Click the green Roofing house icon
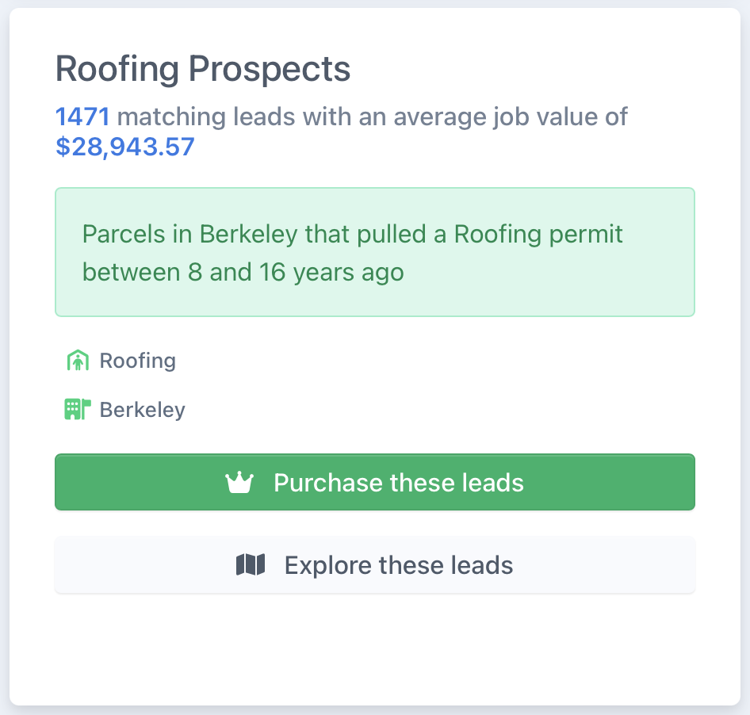The height and width of the screenshot is (715, 750). click(x=78, y=361)
